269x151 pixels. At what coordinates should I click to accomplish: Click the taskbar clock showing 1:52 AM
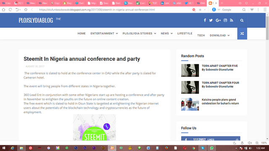[261, 148]
